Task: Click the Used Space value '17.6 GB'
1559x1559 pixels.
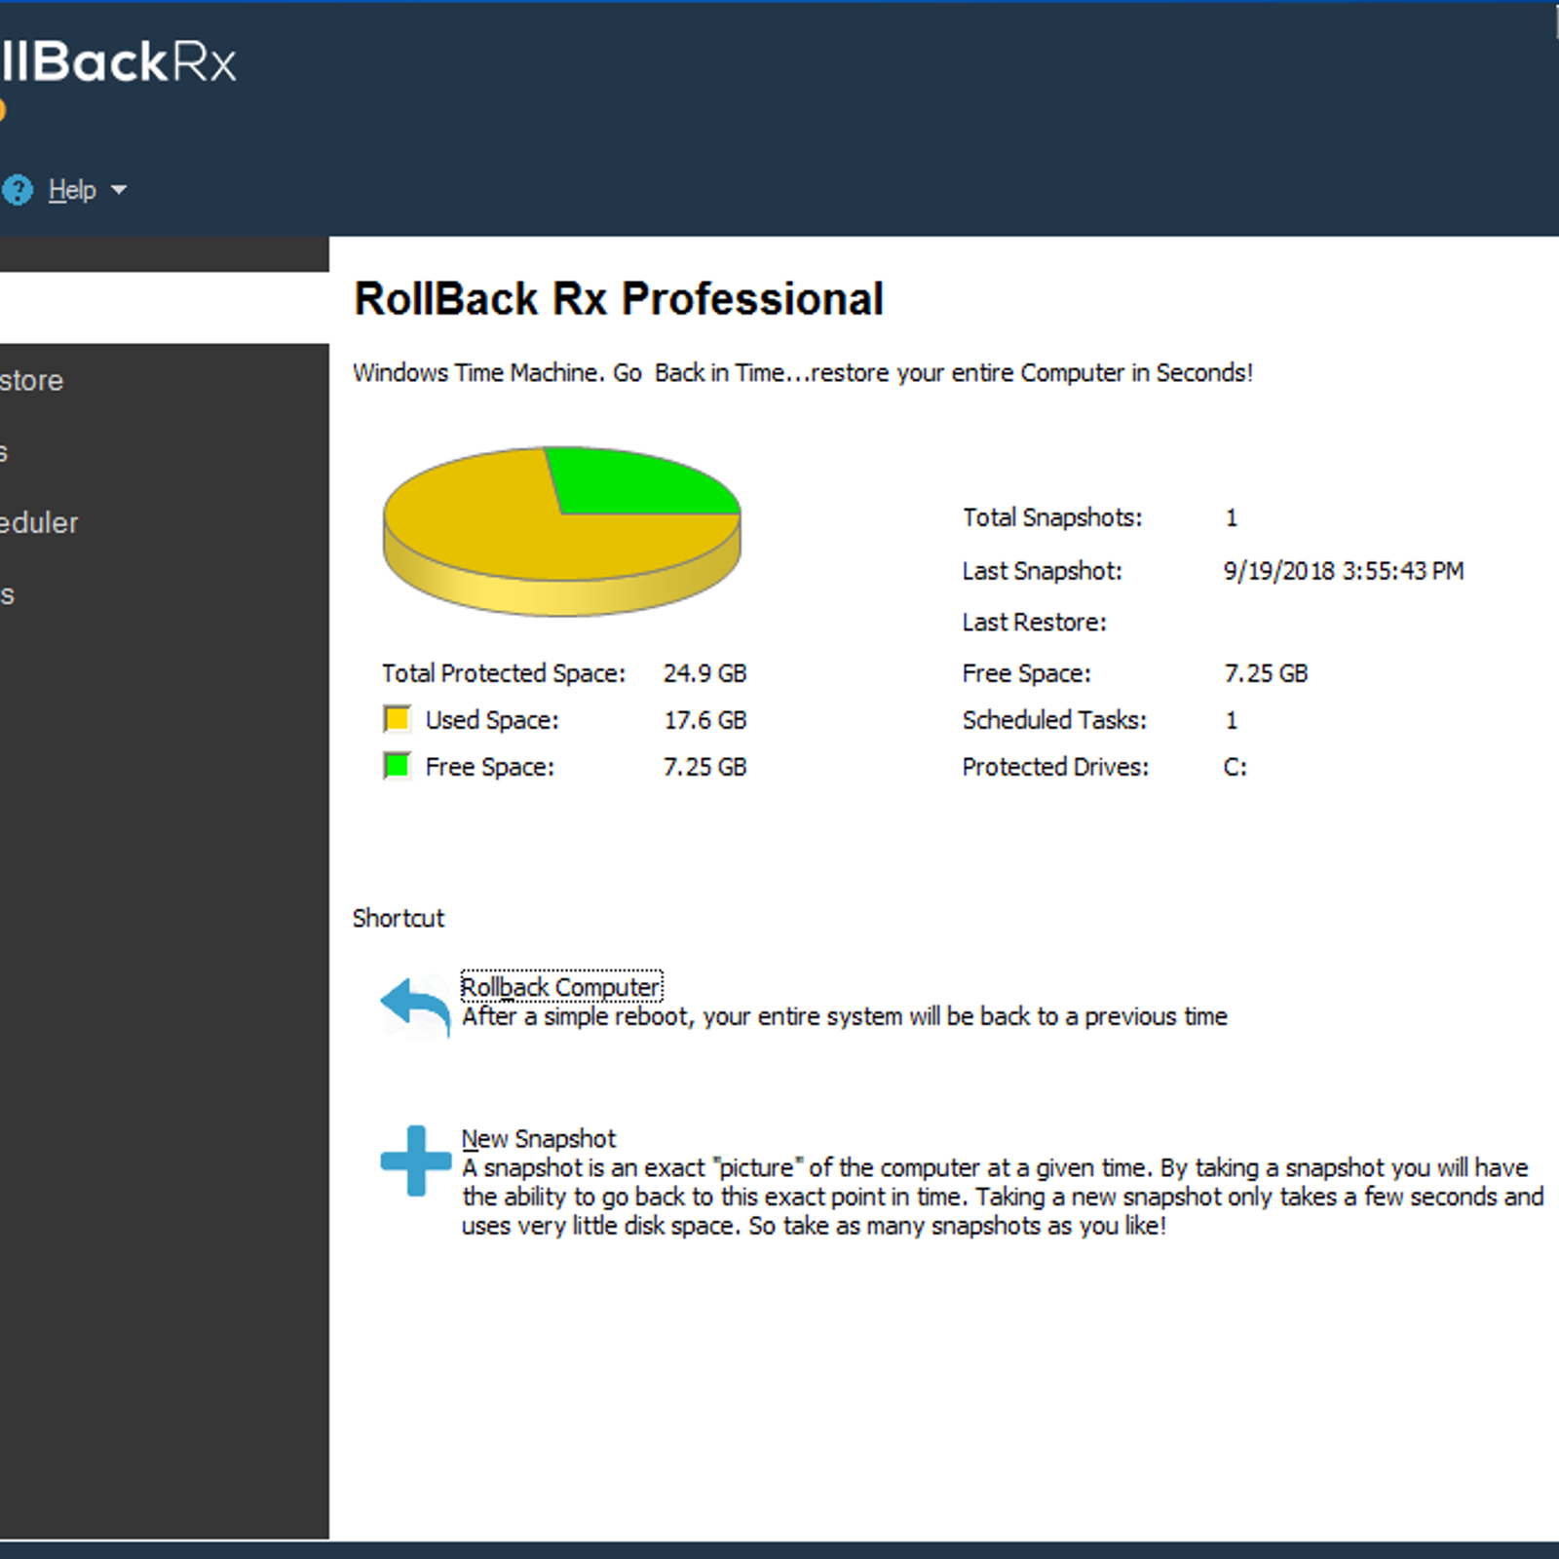Action: tap(705, 720)
